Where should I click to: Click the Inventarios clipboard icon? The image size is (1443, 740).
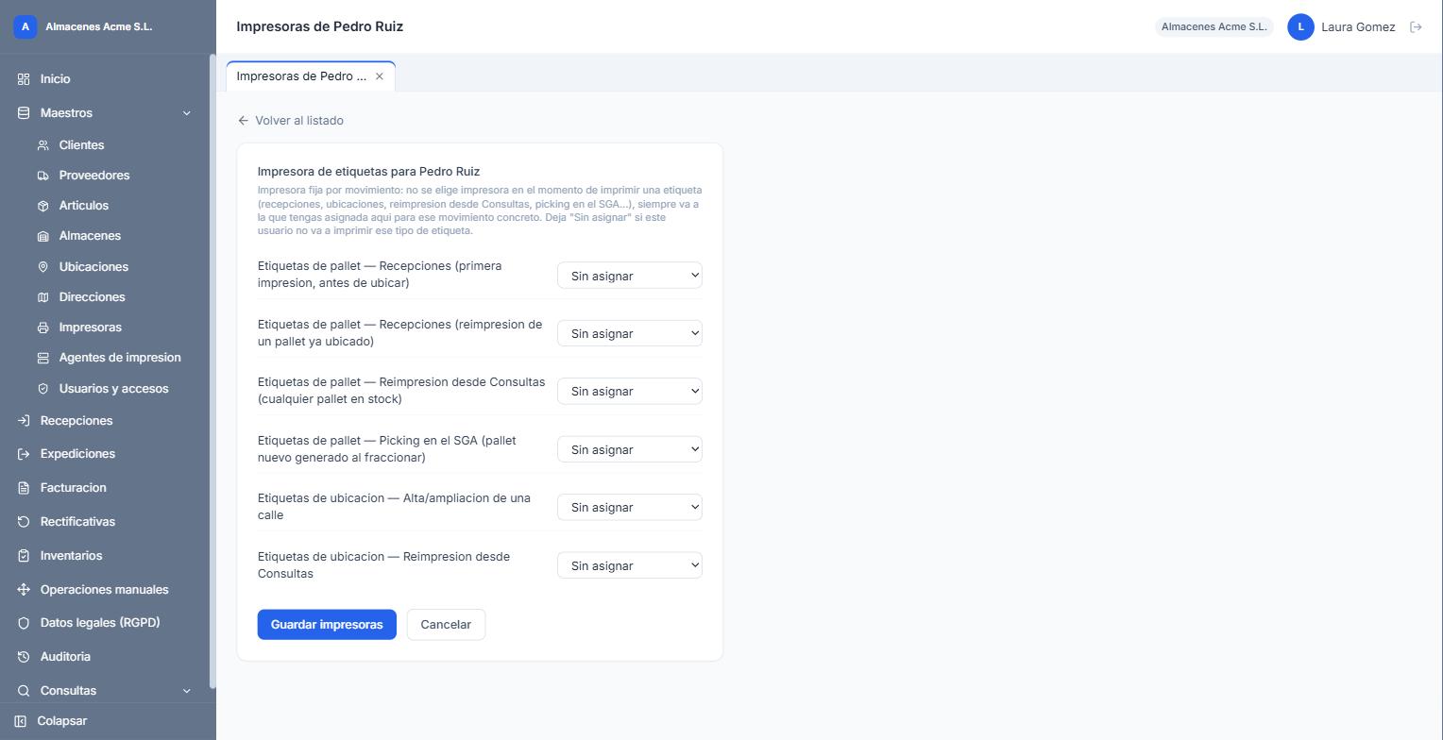coord(24,556)
